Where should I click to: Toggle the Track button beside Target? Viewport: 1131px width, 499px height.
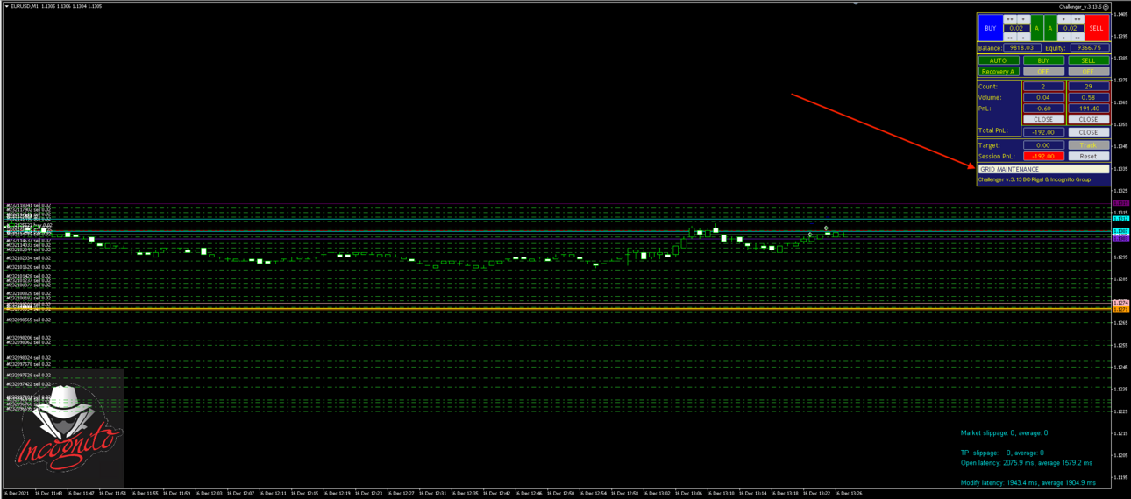pos(1089,145)
